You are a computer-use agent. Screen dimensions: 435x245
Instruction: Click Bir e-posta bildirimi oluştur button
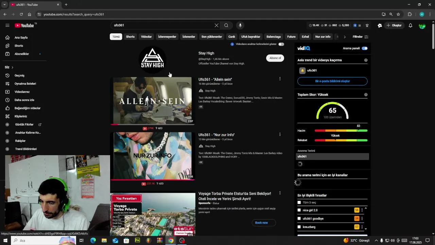(332, 81)
